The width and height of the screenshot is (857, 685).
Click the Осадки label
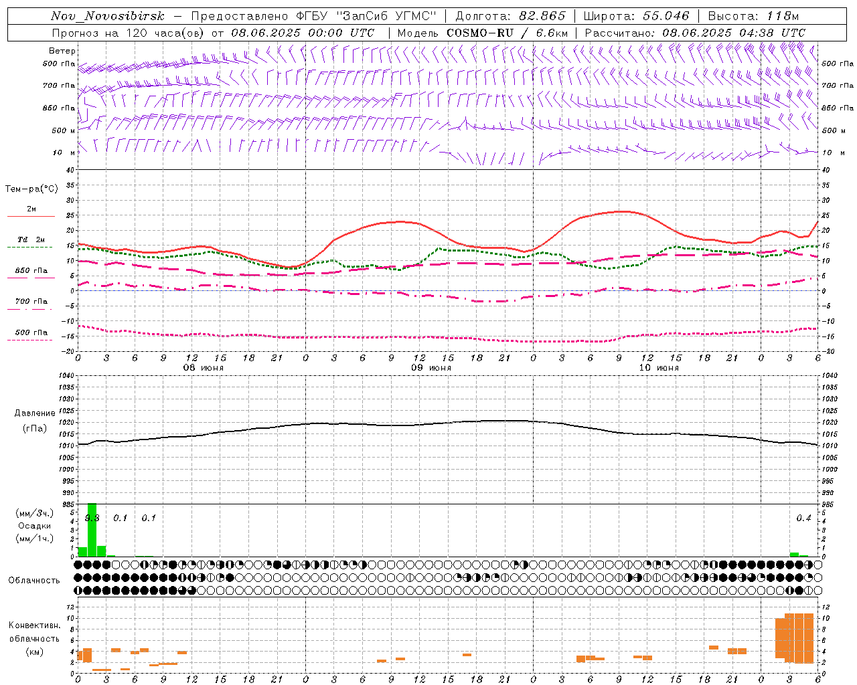click(x=35, y=526)
